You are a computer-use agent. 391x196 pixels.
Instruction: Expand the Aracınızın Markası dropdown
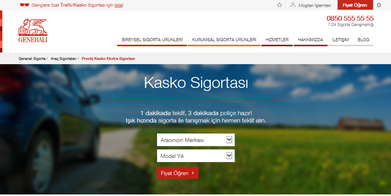(x=196, y=140)
